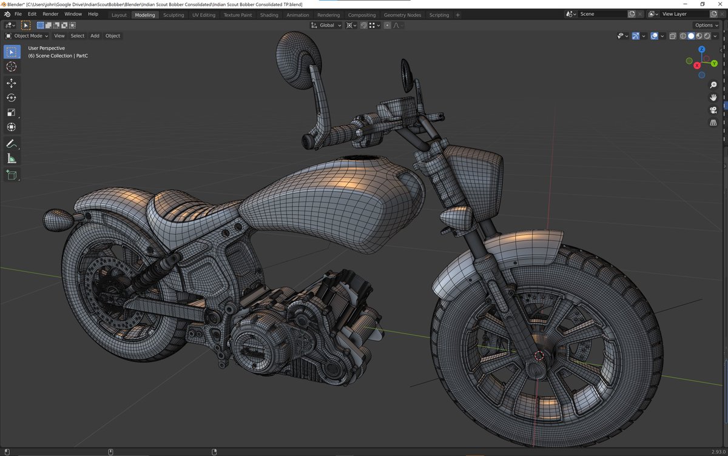Open Global transform orientation dropdown

pyautogui.click(x=326, y=25)
